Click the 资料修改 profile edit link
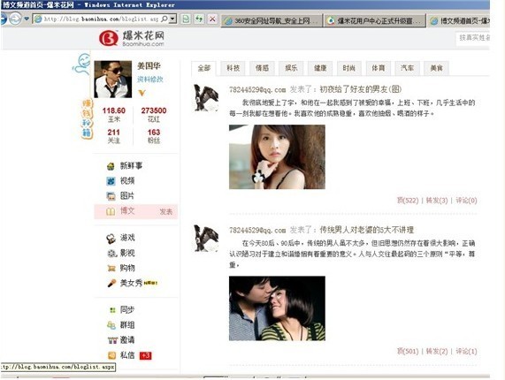 click(150, 80)
